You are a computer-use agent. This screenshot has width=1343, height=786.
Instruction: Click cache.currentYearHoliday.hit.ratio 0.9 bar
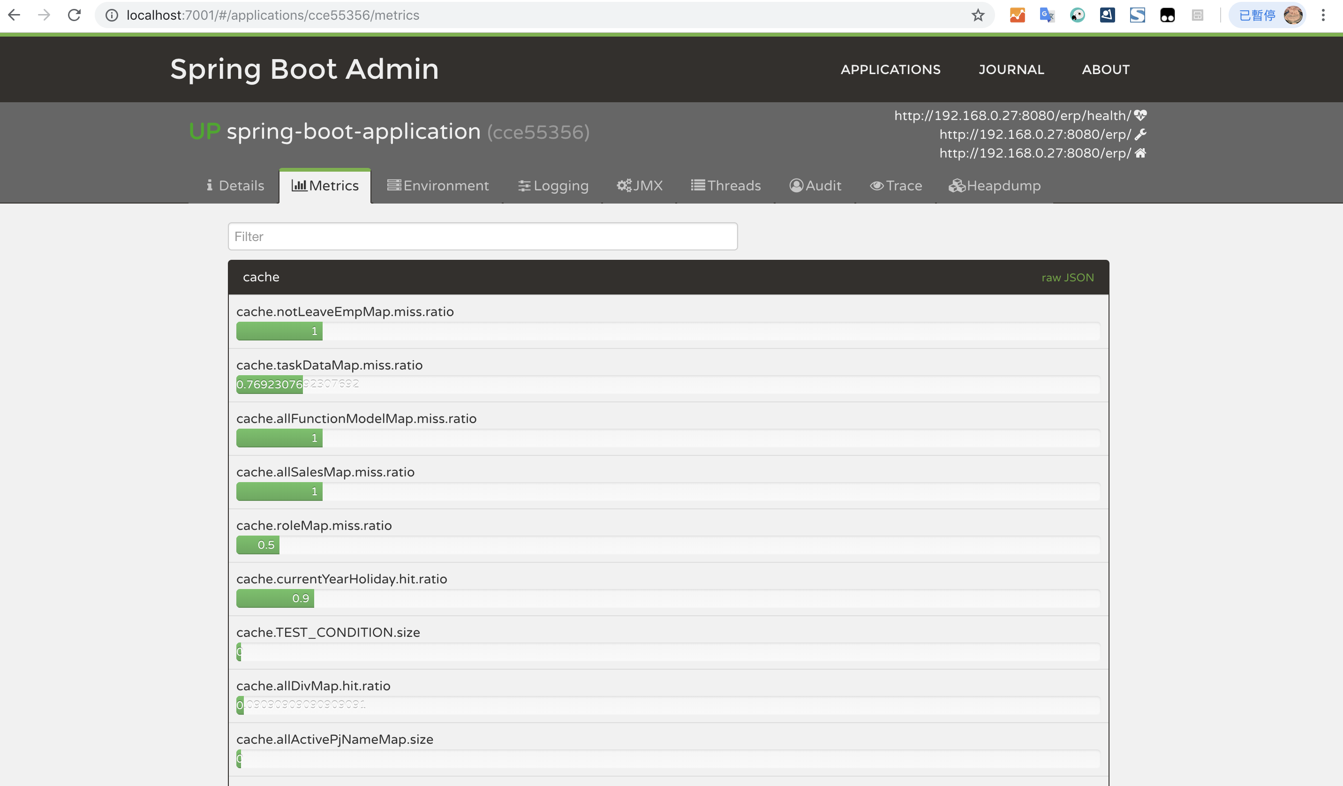[275, 598]
